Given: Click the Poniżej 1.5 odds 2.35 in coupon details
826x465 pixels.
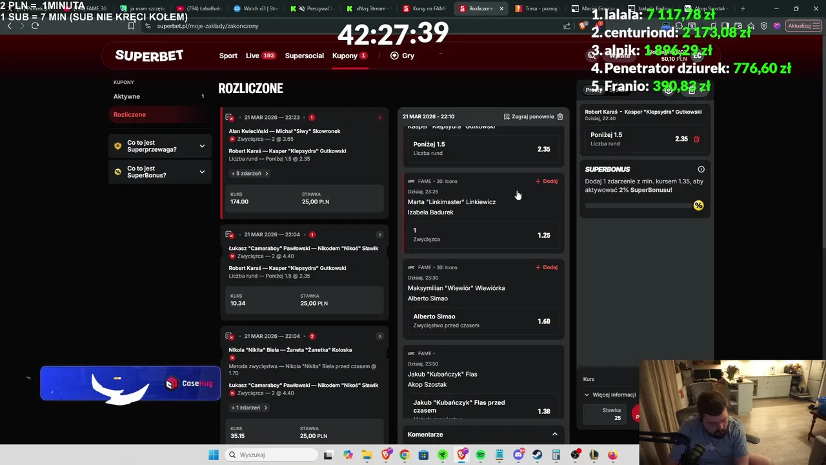Looking at the screenshot, I should click(x=482, y=149).
